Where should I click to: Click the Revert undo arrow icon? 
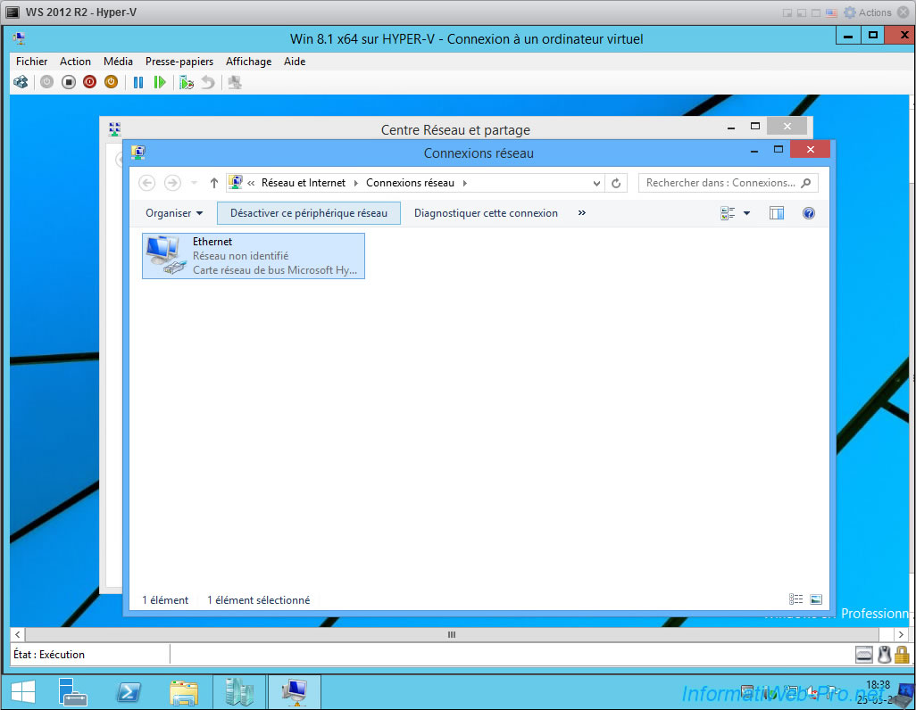[x=208, y=82]
